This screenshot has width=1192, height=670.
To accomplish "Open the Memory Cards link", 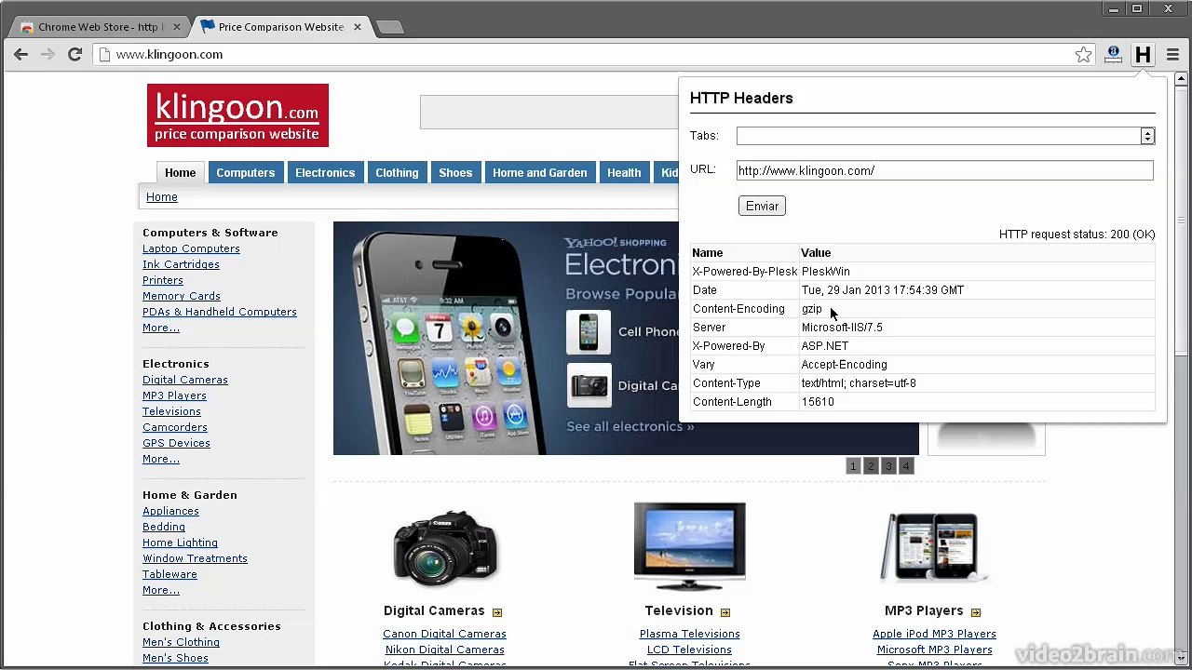I will 182,296.
